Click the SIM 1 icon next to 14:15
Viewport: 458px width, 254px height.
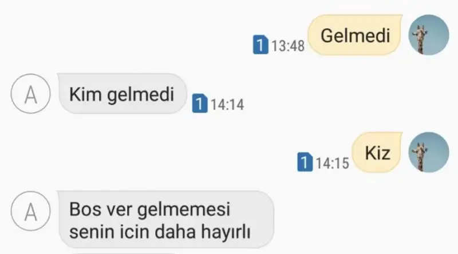305,162
